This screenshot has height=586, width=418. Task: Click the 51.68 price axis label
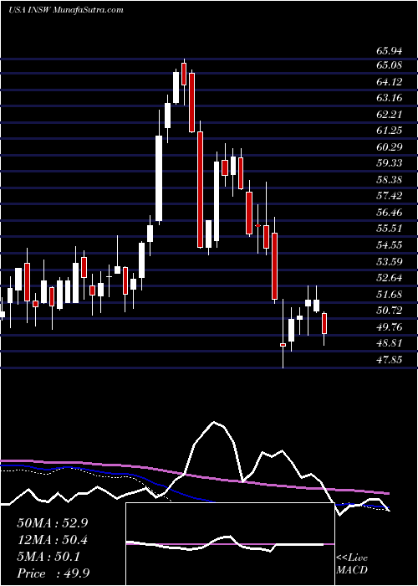[389, 294]
